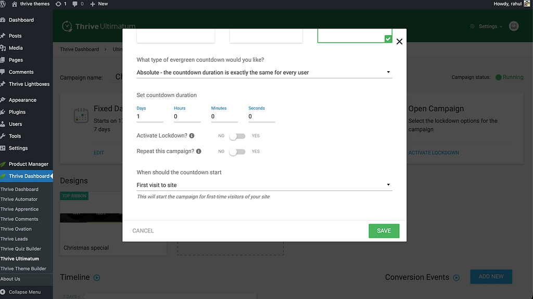Open Thrive Leads submenu item
Image resolution: width=533 pixels, height=299 pixels.
pyautogui.click(x=14, y=239)
